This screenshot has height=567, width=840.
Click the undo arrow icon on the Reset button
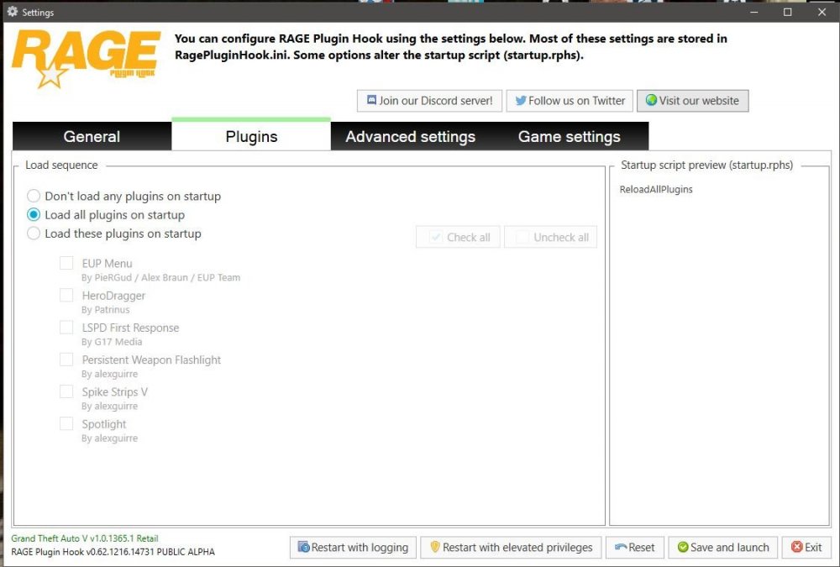pyautogui.click(x=621, y=547)
